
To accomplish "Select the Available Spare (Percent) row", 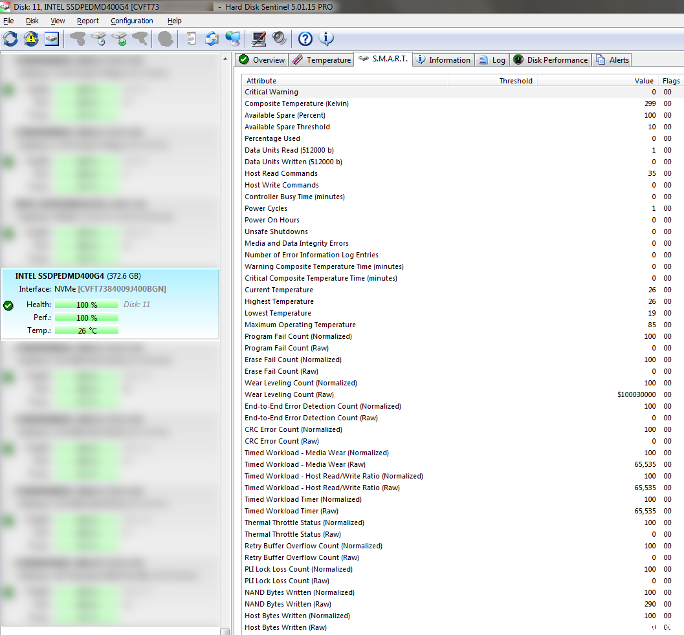I will 463,116.
